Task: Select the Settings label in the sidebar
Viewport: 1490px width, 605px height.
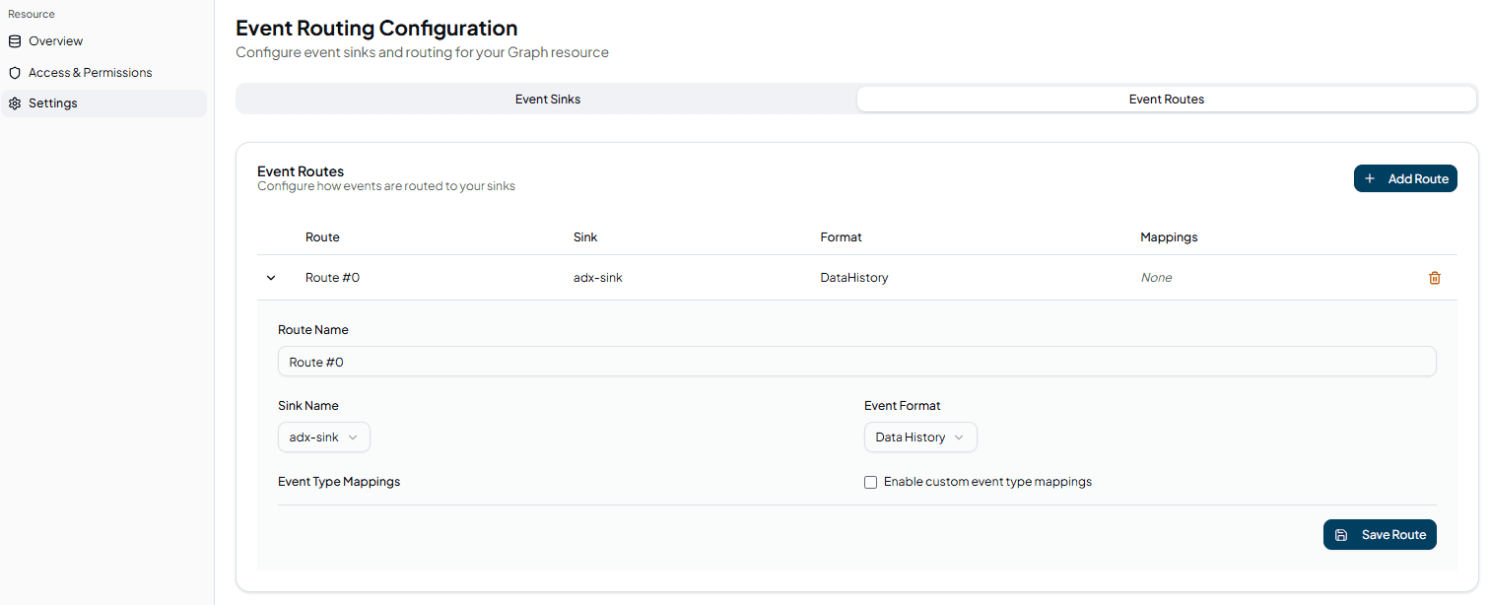Action: (x=52, y=103)
